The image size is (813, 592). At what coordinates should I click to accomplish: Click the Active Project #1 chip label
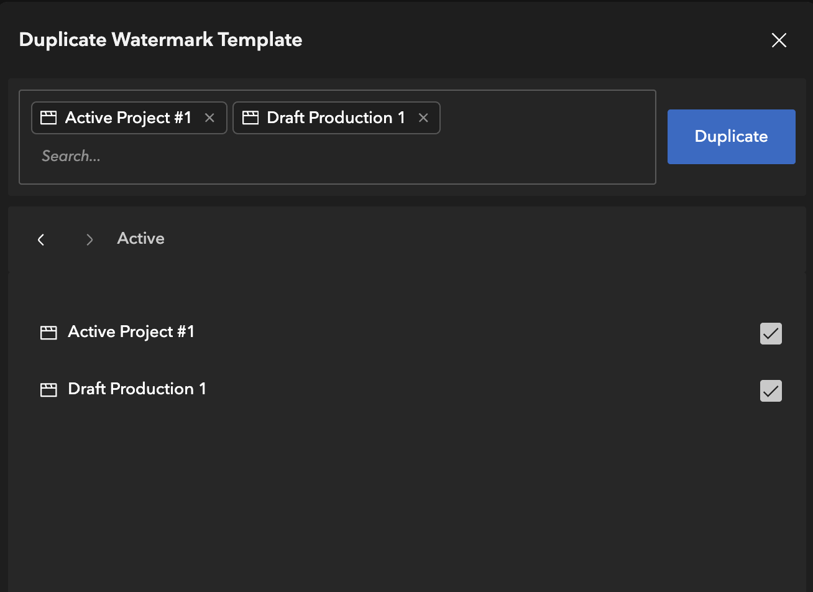128,118
